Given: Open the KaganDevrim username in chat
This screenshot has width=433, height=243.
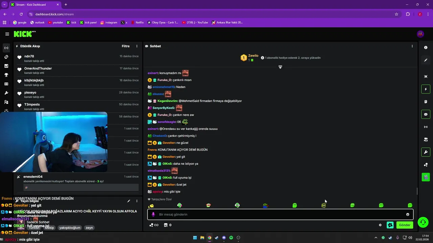Looking at the screenshot, I should coord(167,101).
